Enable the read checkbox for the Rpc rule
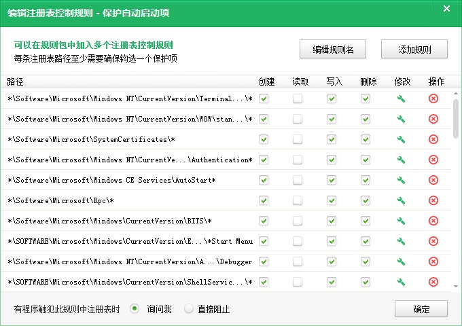The height and width of the screenshot is (326, 462). tap(298, 201)
